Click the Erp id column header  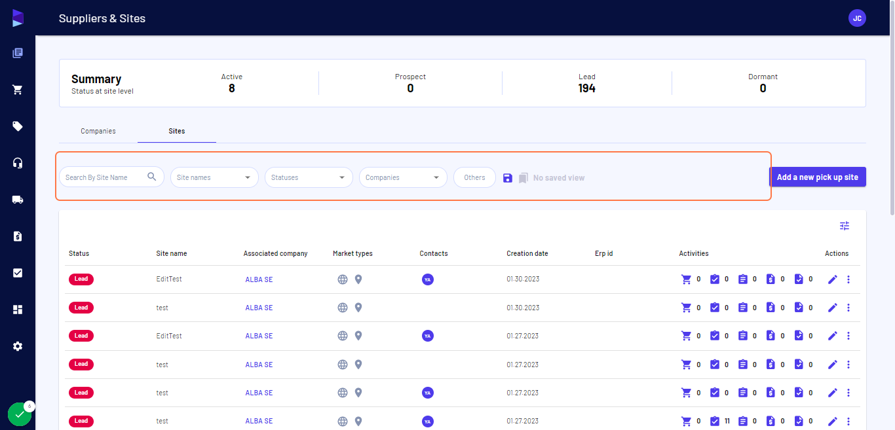pos(604,253)
